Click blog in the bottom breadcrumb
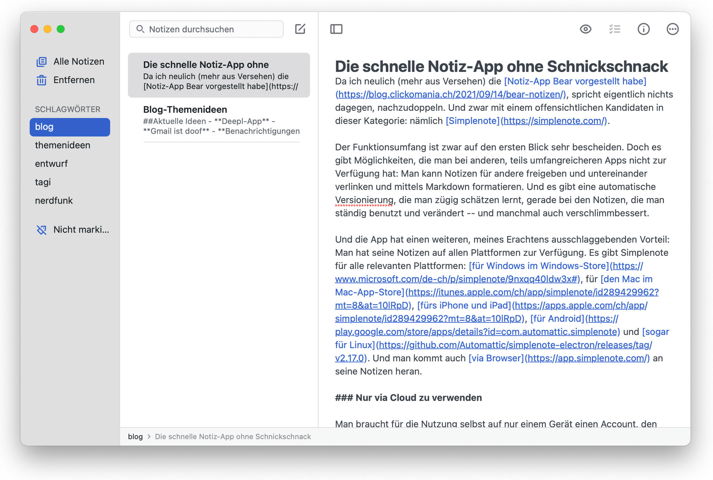Viewport: 713px width, 480px height. coord(135,436)
